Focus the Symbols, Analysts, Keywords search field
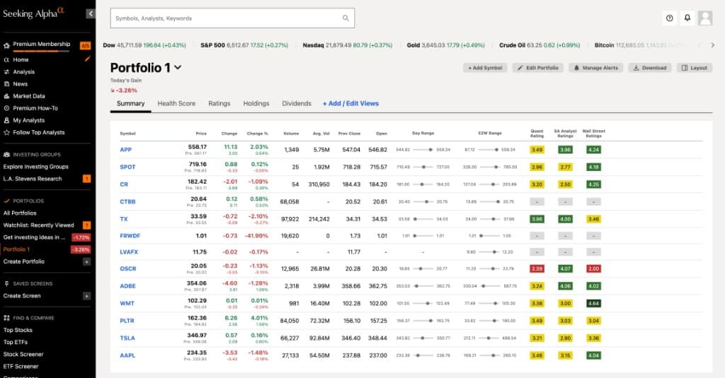 coord(232,18)
